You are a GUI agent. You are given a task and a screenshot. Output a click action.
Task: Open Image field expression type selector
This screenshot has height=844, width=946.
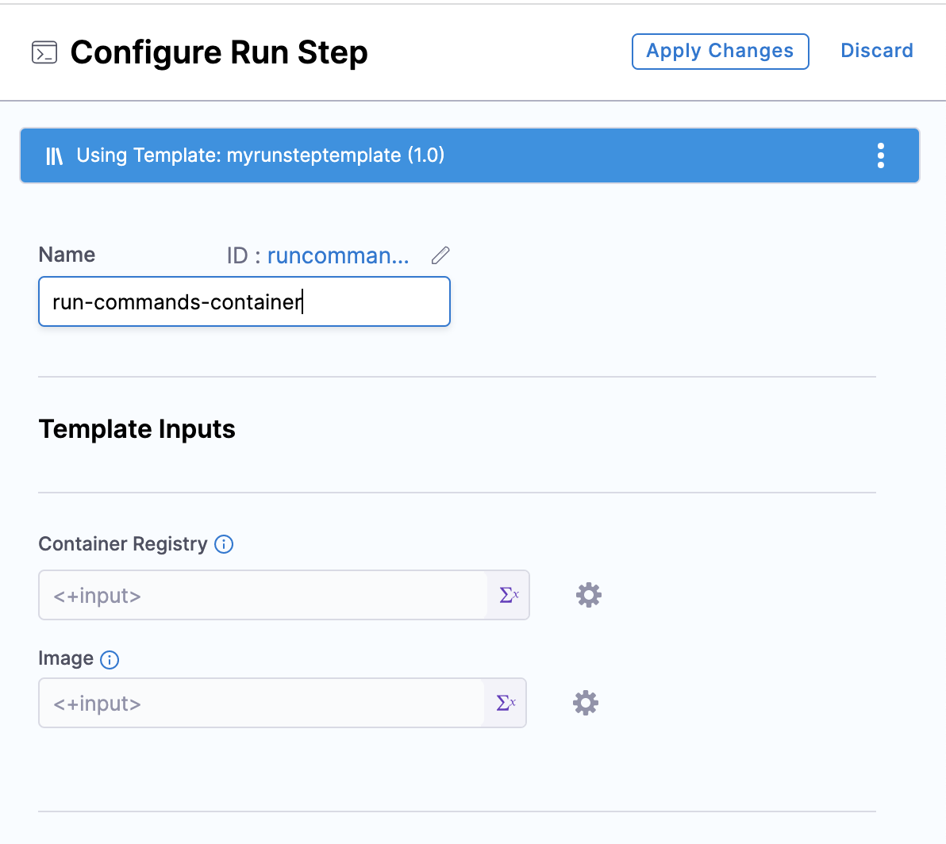click(506, 703)
